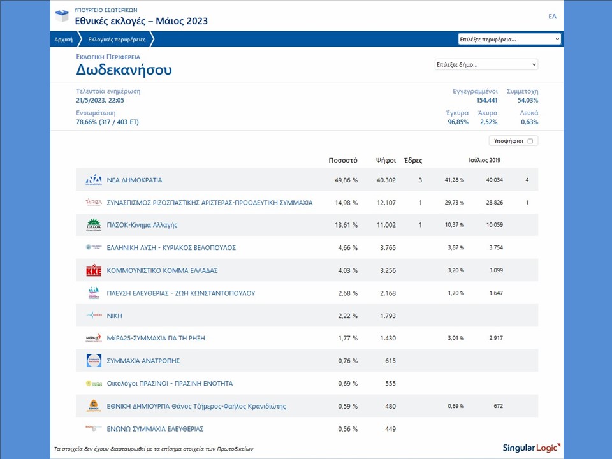Open the Επιλέξτε περιφέρεια dropdown

509,40
